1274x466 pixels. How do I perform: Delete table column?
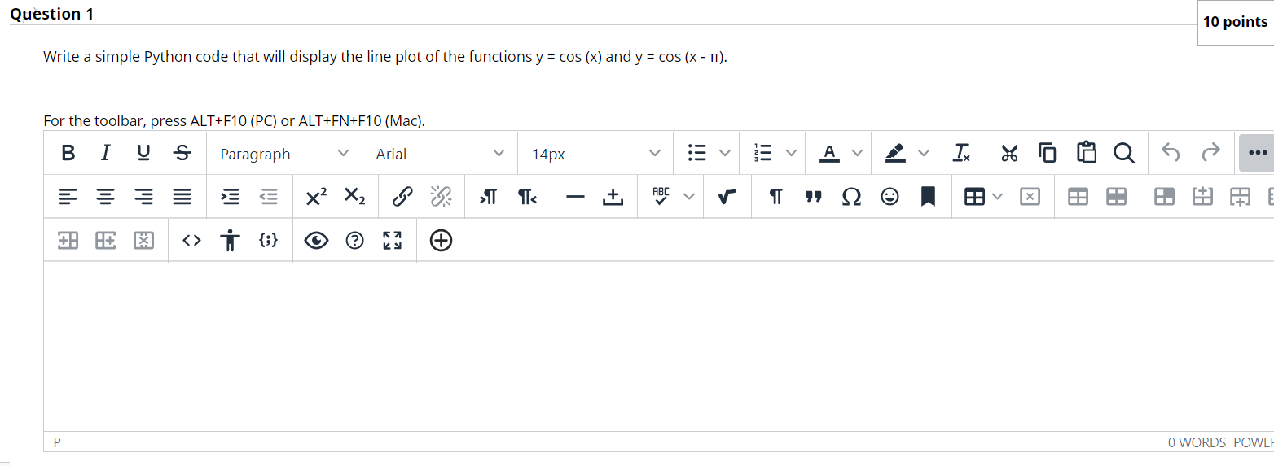(144, 240)
